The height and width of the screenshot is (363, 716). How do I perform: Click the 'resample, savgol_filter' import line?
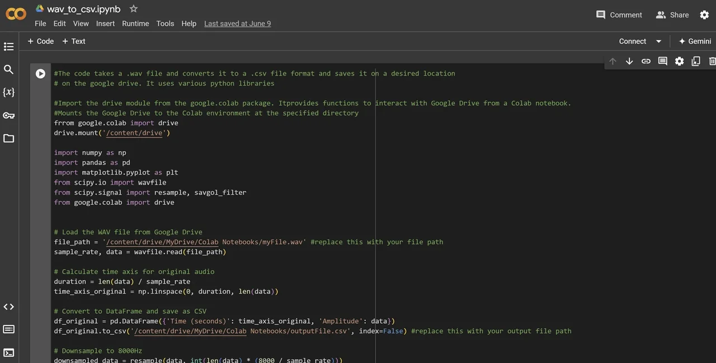click(x=150, y=192)
